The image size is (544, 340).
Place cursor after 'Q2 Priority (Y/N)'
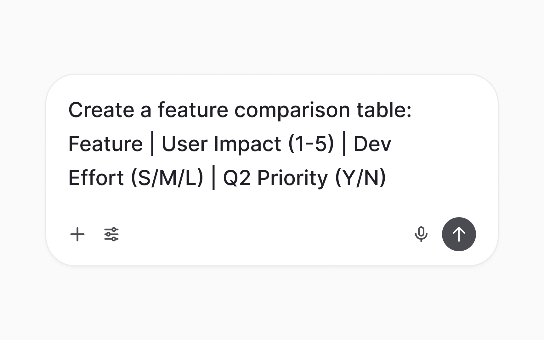[387, 178]
